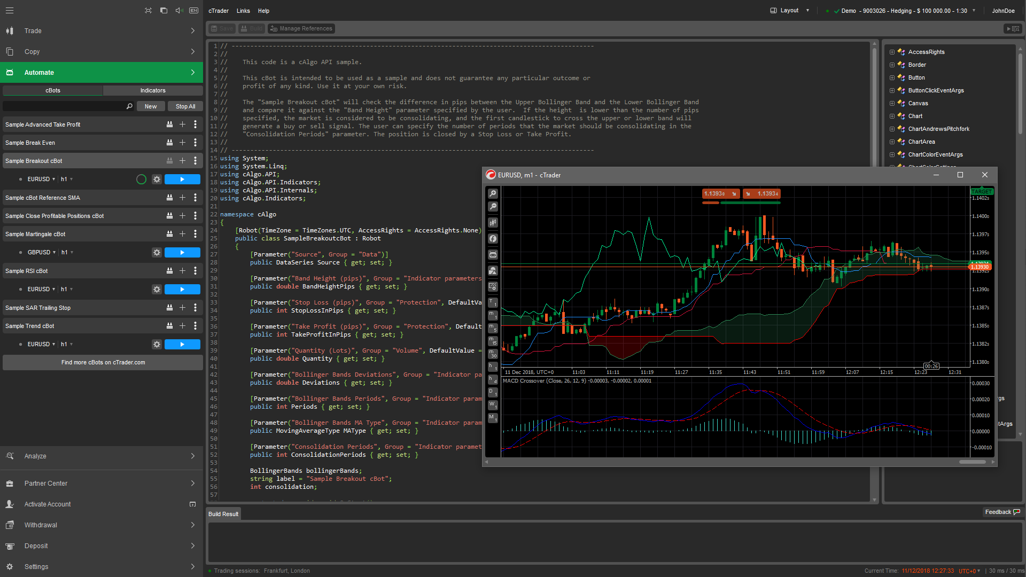1026x577 pixels.
Task: Select the D1 daily timeframe
Action: pos(493,392)
